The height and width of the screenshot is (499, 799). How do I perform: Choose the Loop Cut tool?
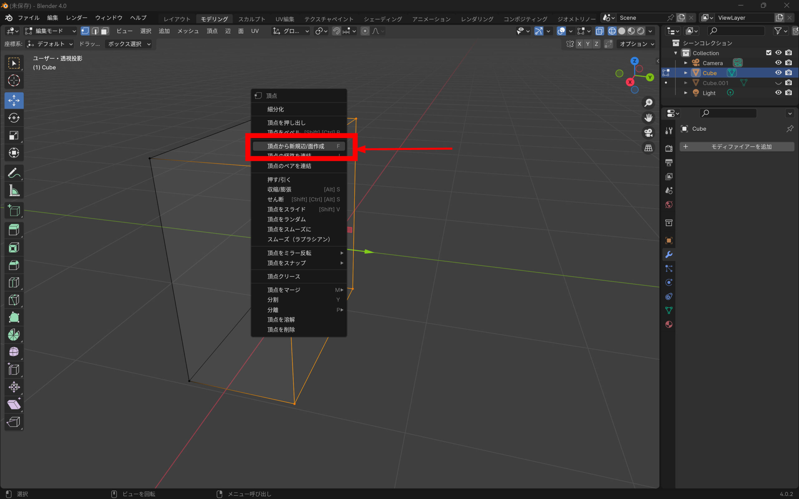click(x=14, y=283)
